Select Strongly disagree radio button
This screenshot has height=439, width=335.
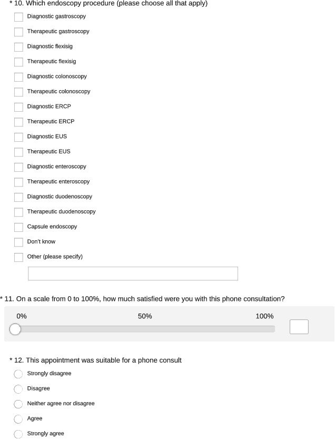18,374
